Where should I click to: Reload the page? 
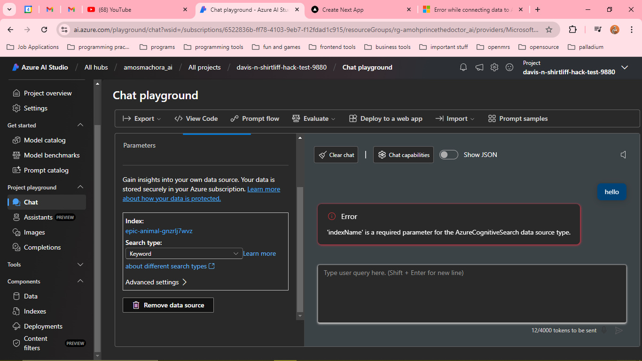pos(44,30)
